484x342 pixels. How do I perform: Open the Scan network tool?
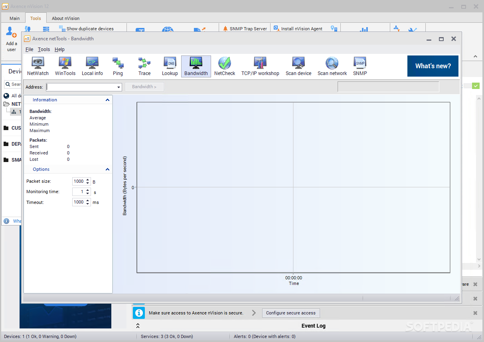point(332,66)
